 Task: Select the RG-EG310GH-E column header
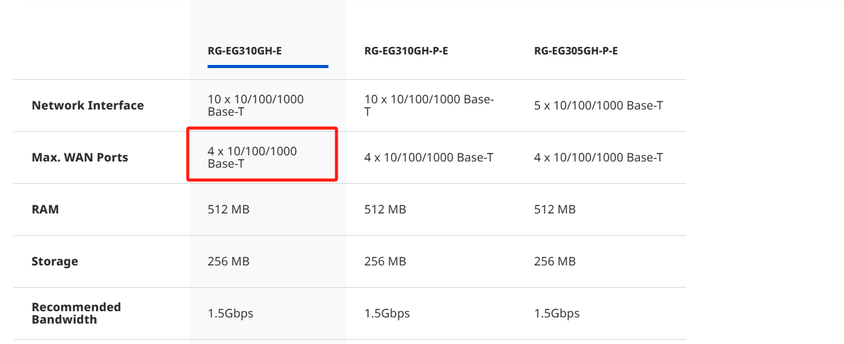click(x=245, y=51)
